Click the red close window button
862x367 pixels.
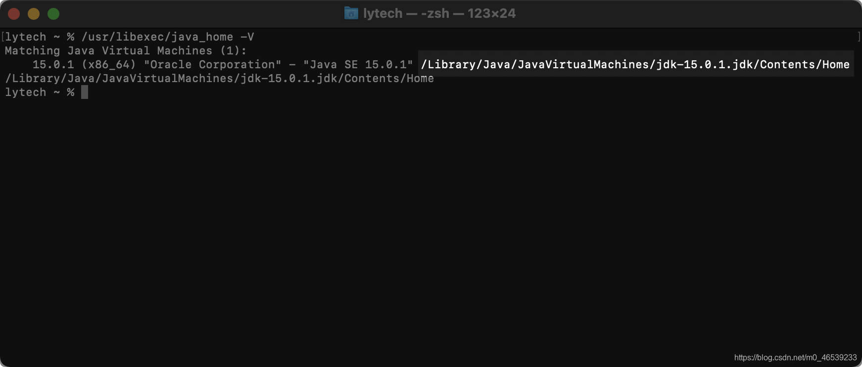(x=14, y=14)
